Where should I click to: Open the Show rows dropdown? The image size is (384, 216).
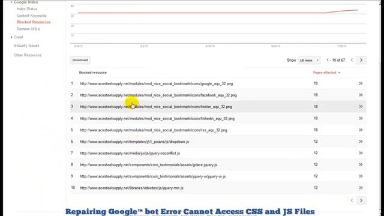tap(309, 60)
